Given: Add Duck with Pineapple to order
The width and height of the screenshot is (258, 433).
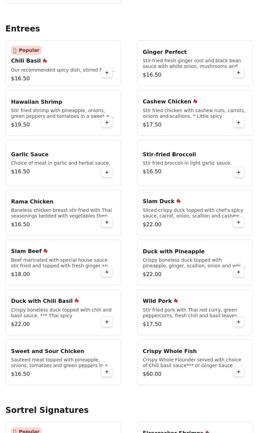Looking at the screenshot, I should (x=239, y=272).
